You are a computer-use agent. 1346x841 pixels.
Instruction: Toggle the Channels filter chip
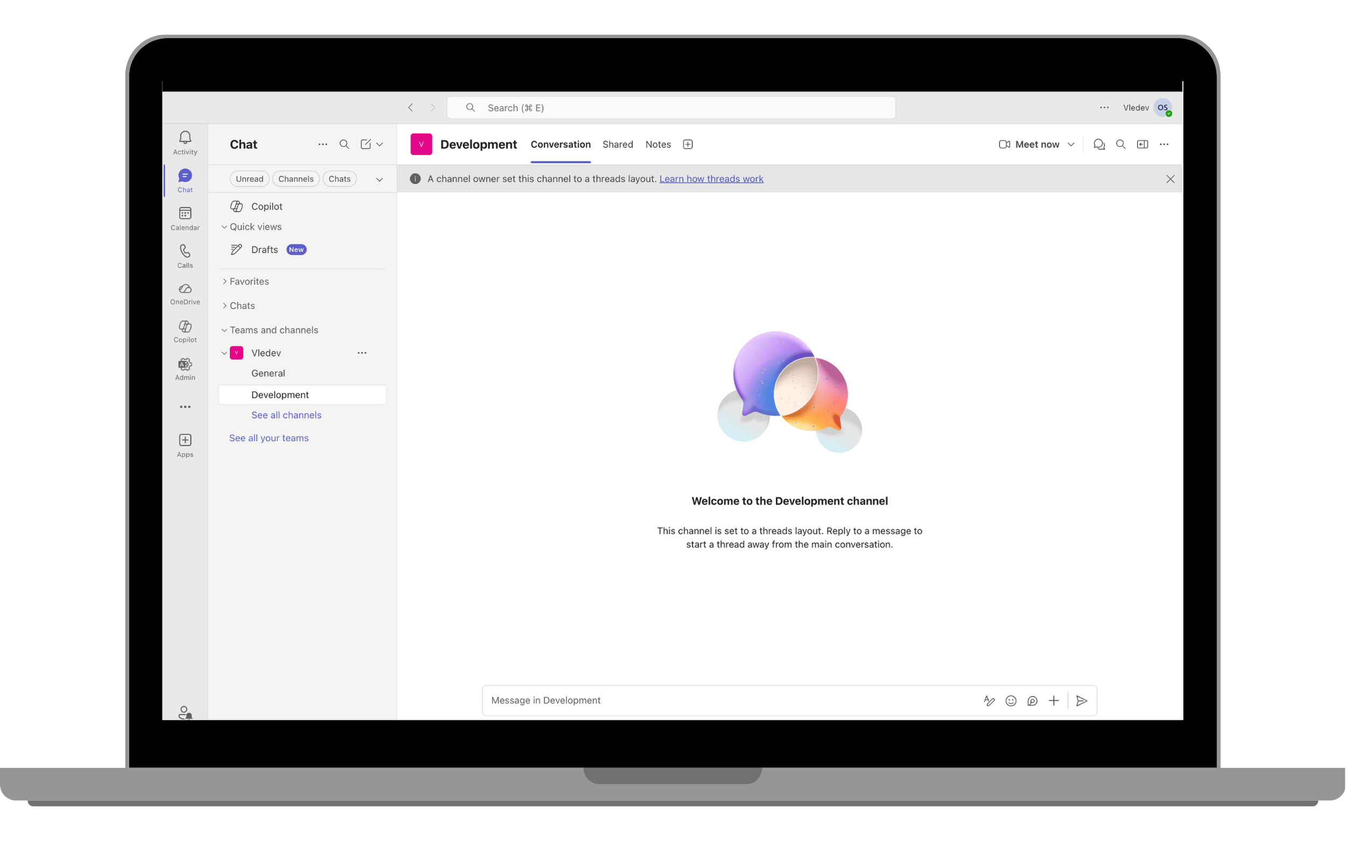(296, 179)
